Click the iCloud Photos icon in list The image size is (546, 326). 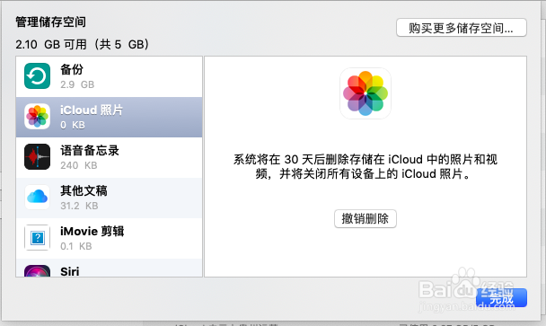click(37, 117)
